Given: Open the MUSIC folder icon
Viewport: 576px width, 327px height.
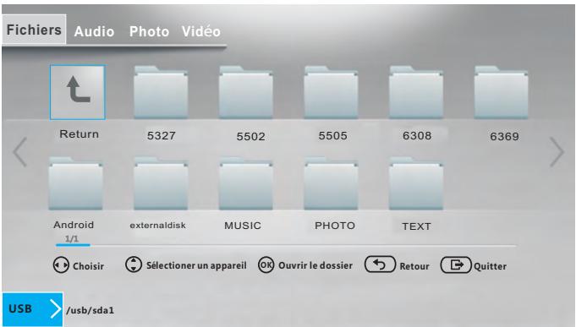Looking at the screenshot, I should pyautogui.click(x=246, y=183).
